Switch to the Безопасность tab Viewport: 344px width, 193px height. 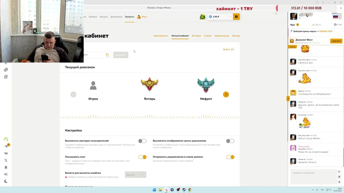click(x=161, y=36)
